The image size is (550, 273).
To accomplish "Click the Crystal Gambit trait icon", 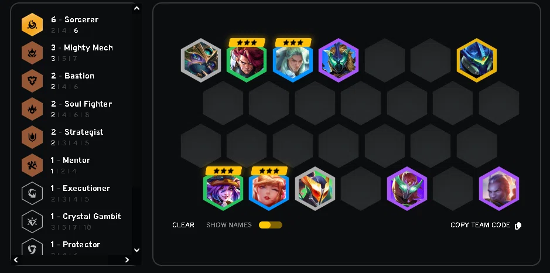I will pos(32,221).
